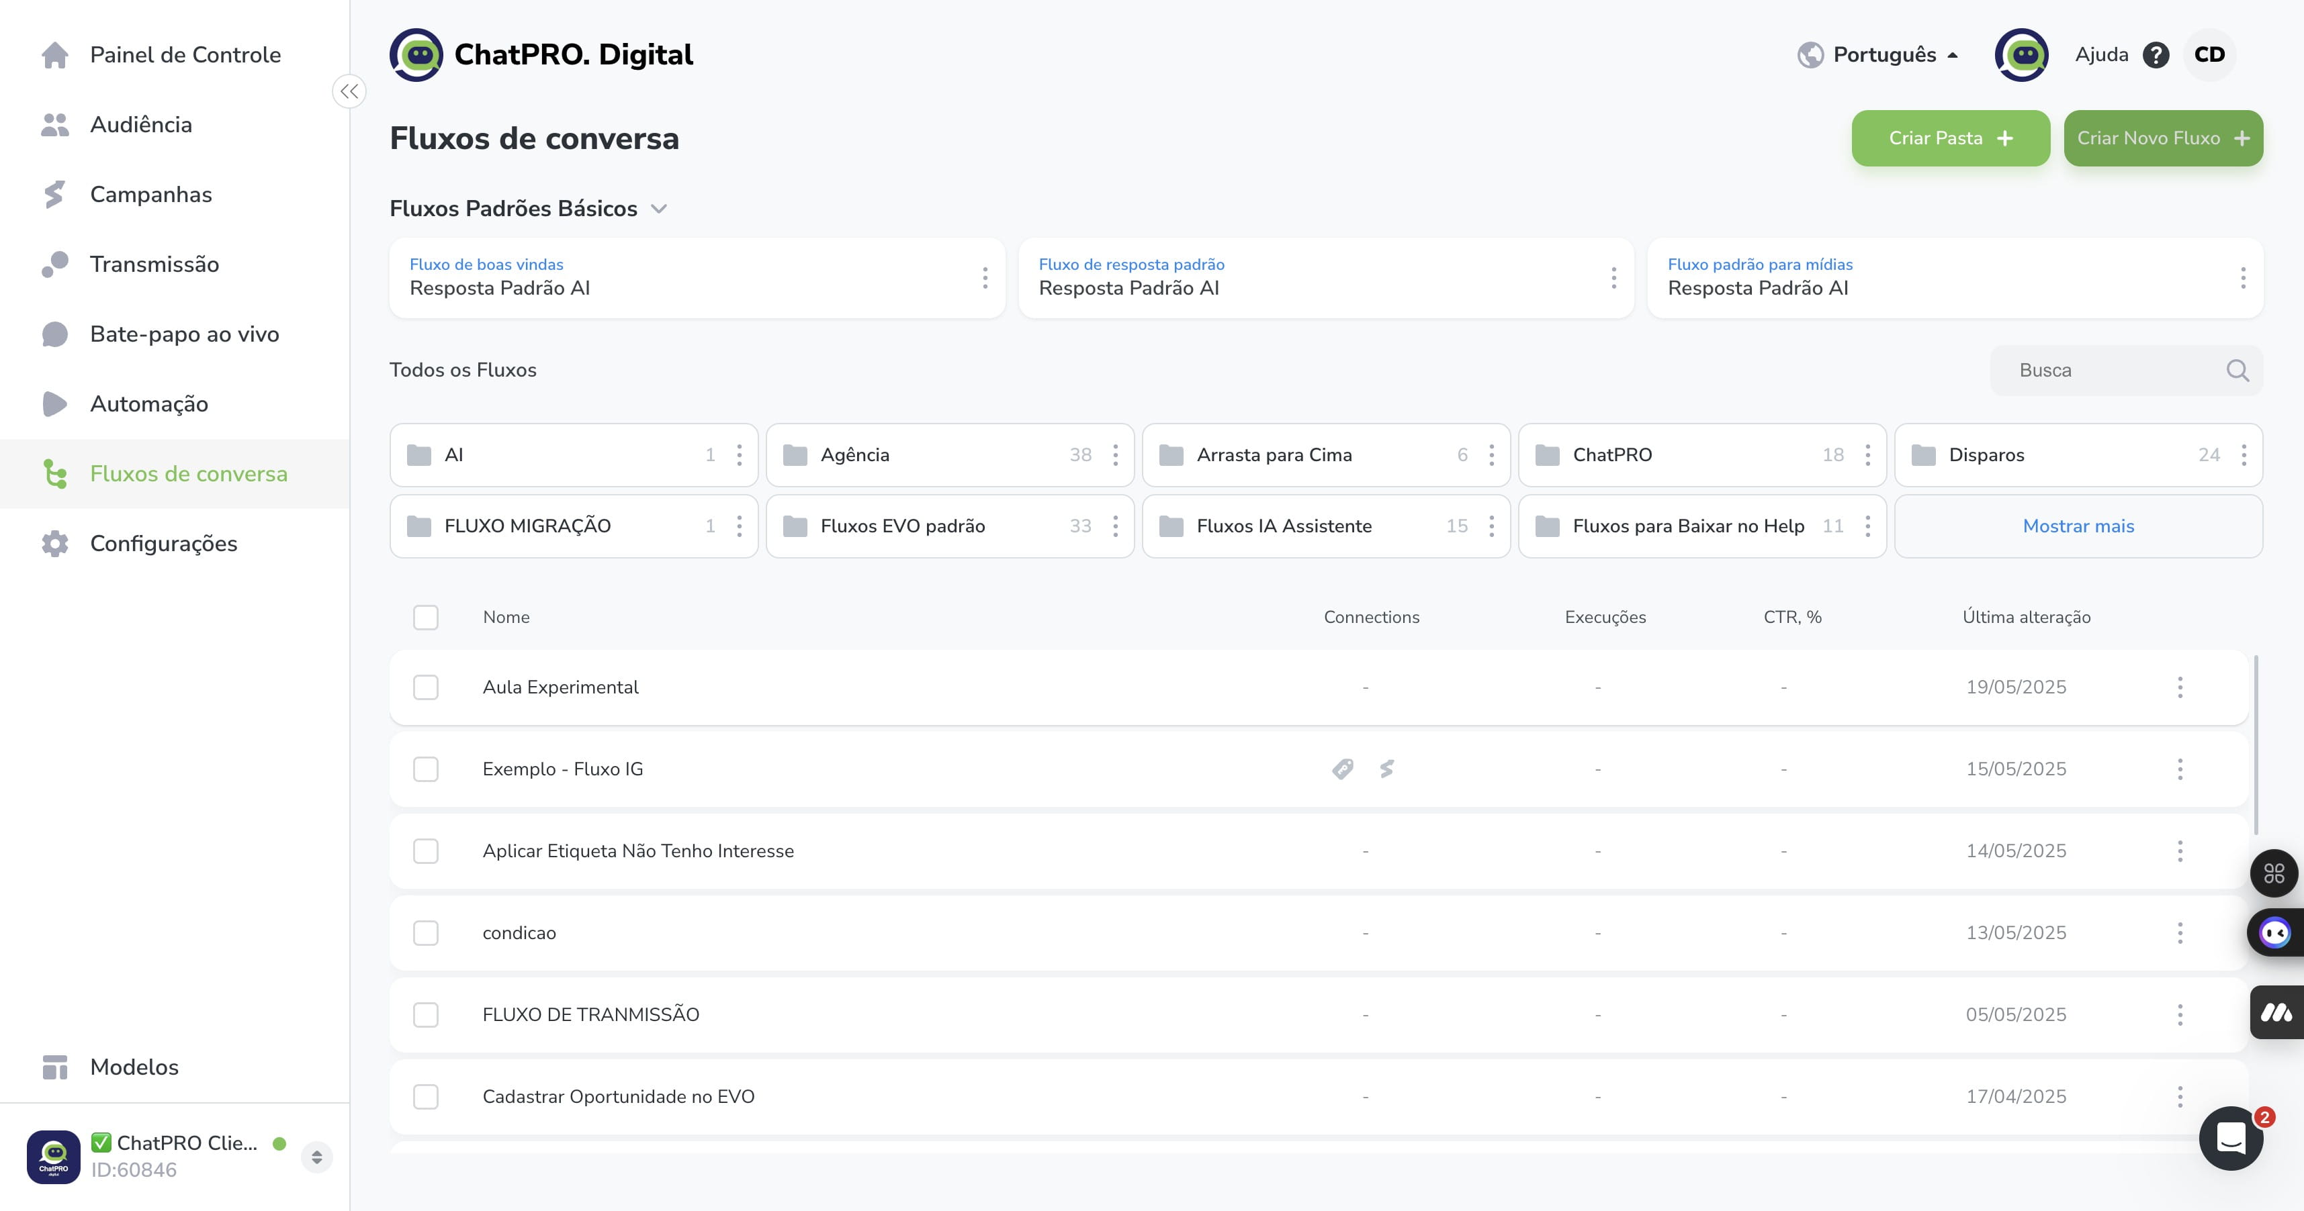Open options menu for FLUXO DE TRANMISSÃO row
This screenshot has height=1211, width=2304.
2180,1014
